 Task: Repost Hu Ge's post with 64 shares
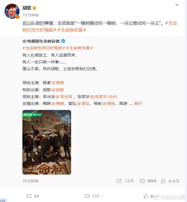29,196
